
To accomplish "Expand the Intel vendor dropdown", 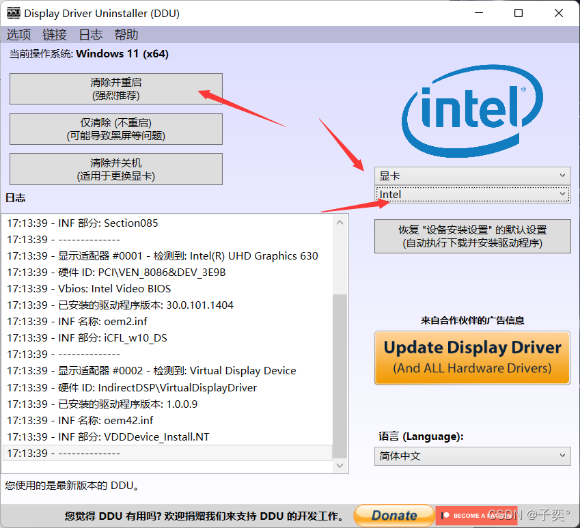I will pos(472,195).
